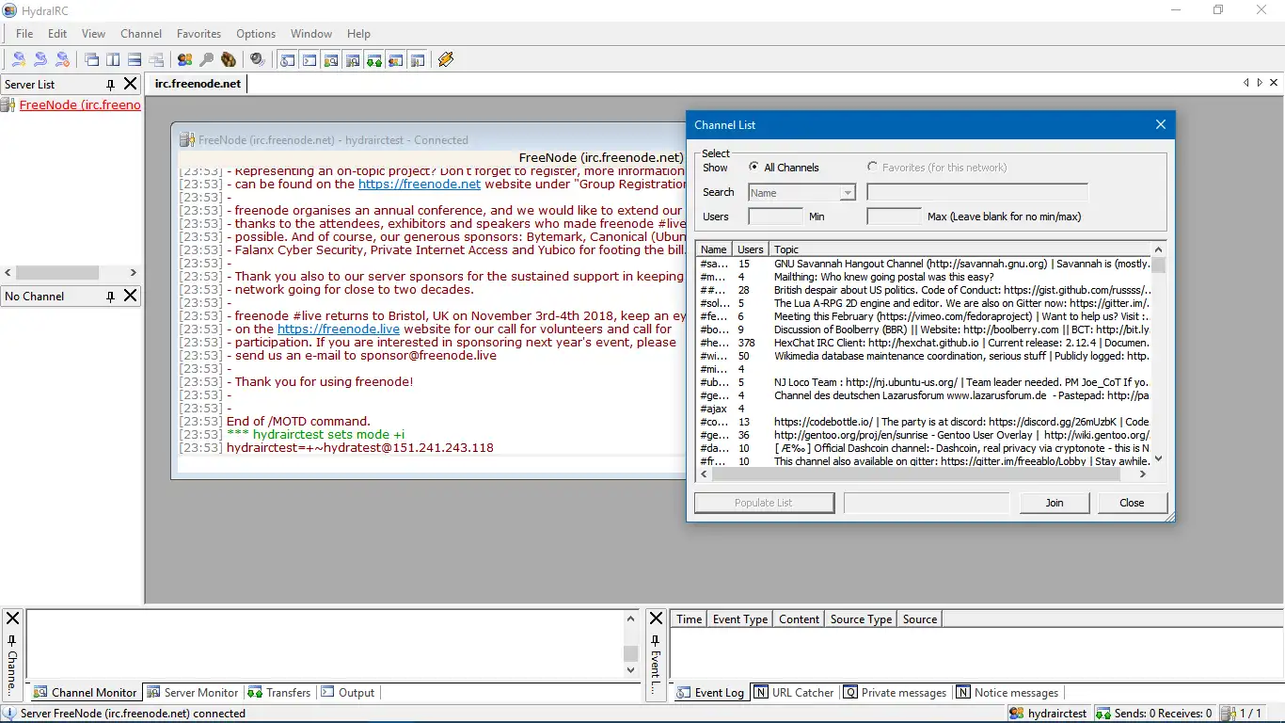Screen dimensions: 1285x723
Task: Click the yellow plug icon in toolbar
Action: click(446, 59)
